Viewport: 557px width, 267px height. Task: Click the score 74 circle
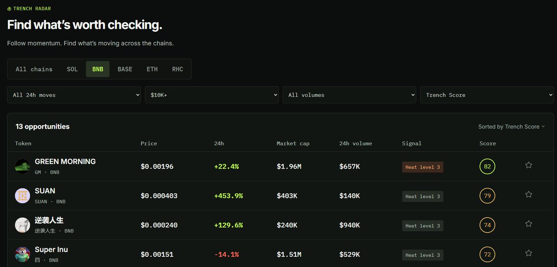(487, 225)
